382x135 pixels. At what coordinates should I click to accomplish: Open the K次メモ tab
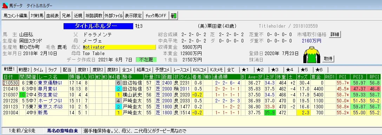pos(217,69)
